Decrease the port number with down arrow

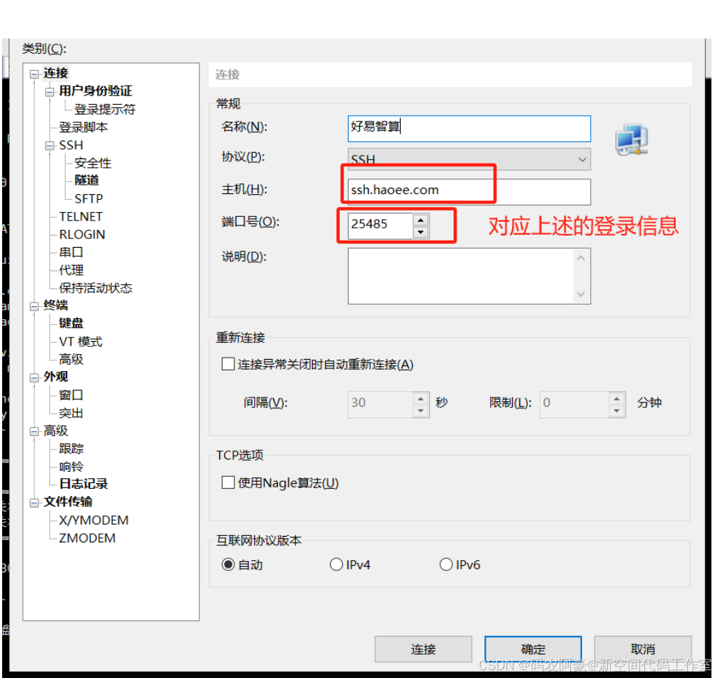[421, 233]
